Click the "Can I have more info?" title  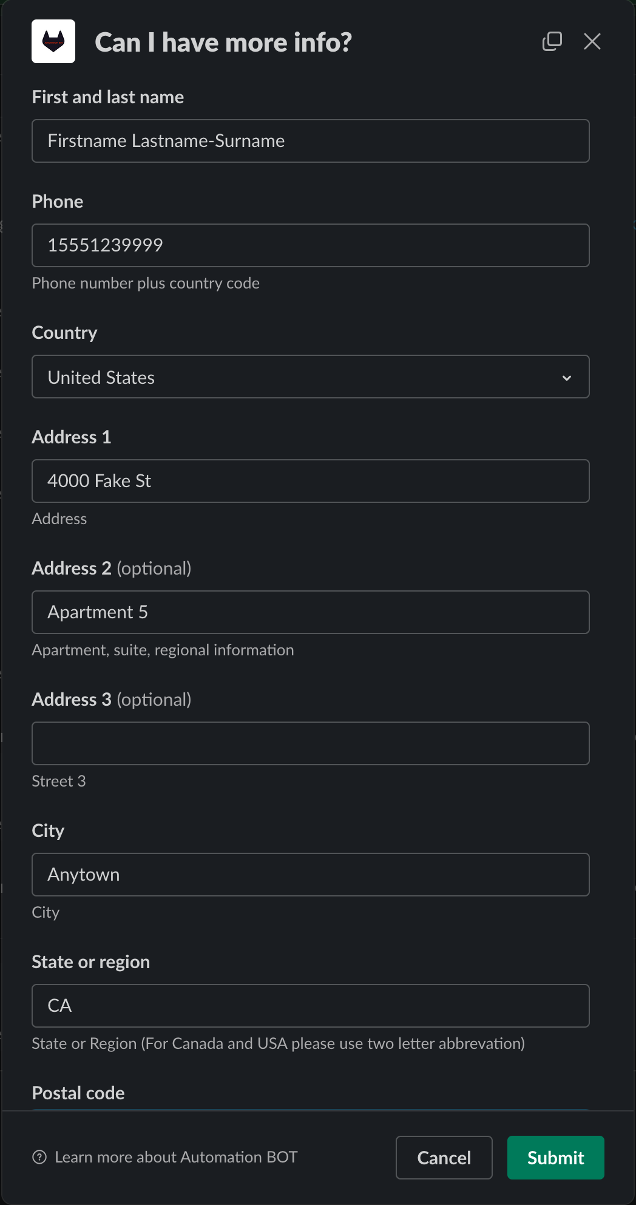[x=223, y=43]
